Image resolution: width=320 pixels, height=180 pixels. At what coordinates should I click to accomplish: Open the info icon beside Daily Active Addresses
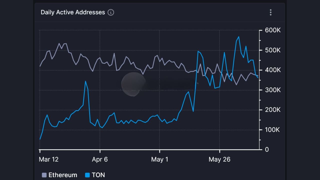pyautogui.click(x=111, y=12)
